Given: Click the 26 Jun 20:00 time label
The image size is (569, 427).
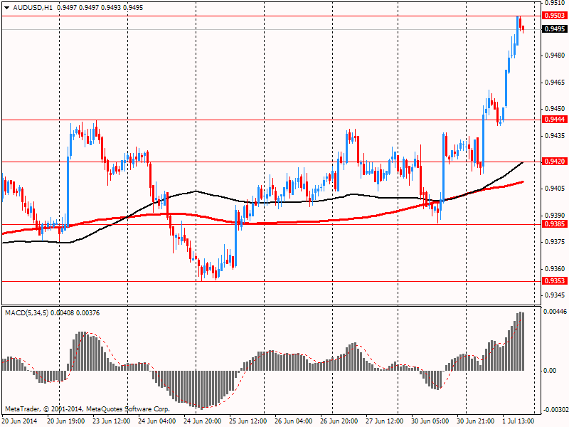Looking at the screenshot, I should tap(339, 421).
